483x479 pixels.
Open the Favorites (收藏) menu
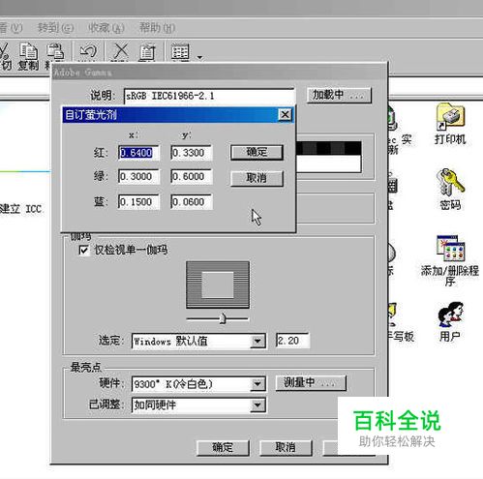106,28
